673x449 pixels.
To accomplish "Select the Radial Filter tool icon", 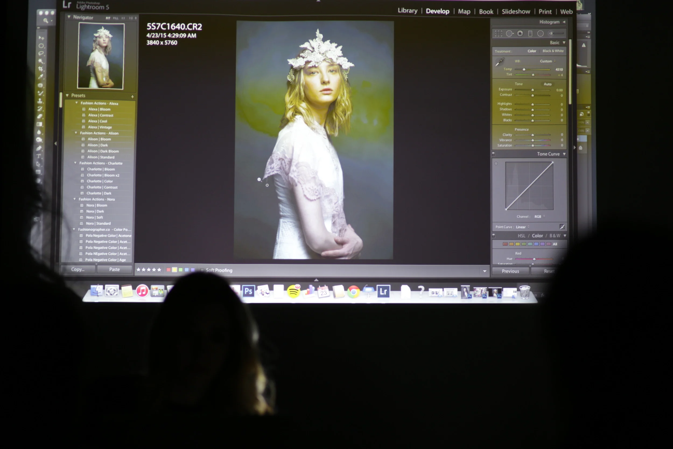I will (x=540, y=33).
